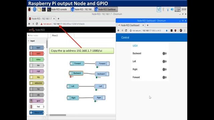
Task: Click the Not secure warning in editor window
Action: pos(46,24)
